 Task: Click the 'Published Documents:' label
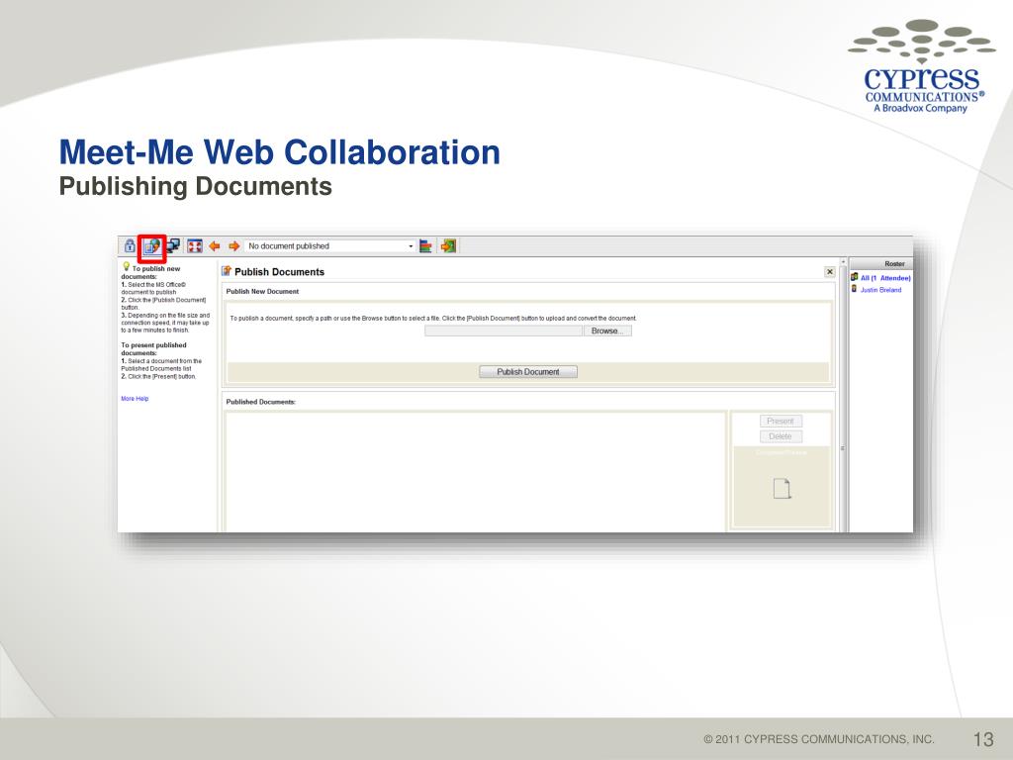[x=260, y=402]
